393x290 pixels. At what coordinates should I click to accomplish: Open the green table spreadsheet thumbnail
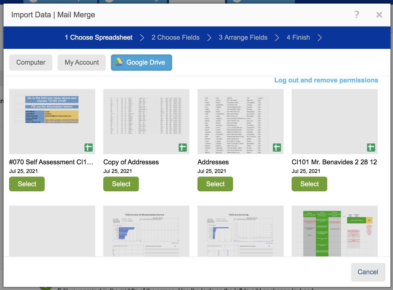pos(335,231)
